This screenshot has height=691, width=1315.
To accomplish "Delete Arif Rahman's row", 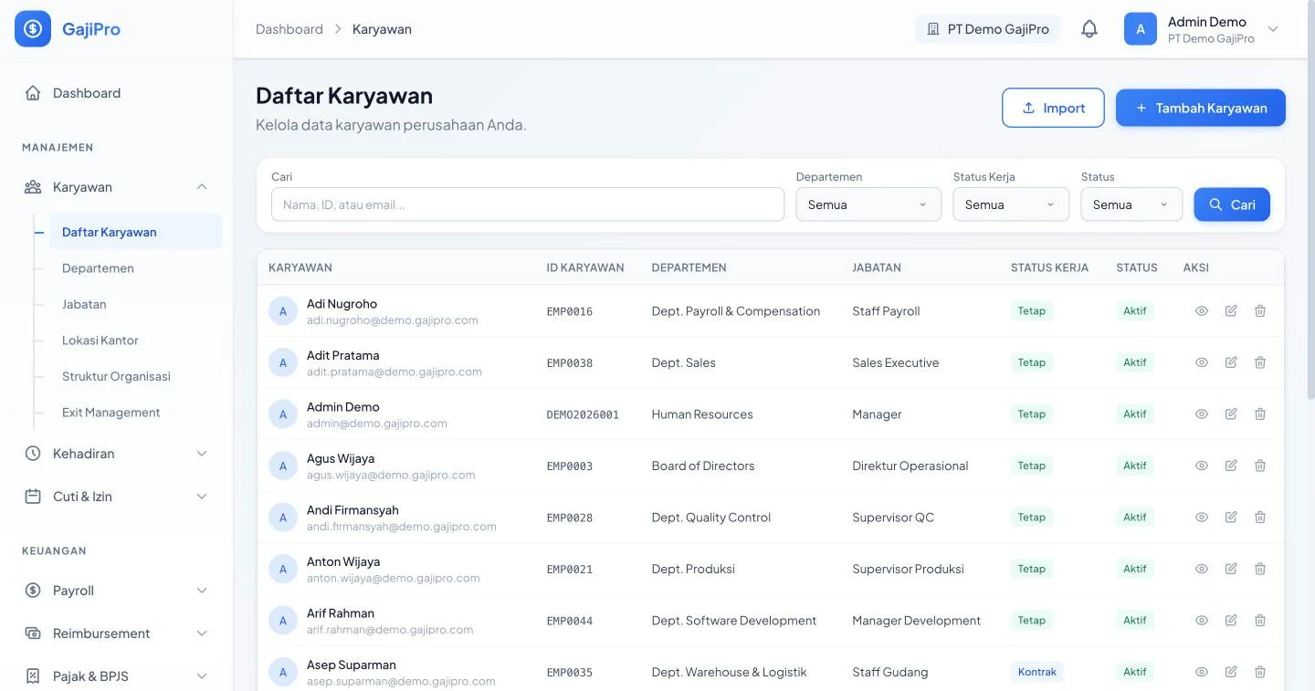I will click(x=1260, y=621).
